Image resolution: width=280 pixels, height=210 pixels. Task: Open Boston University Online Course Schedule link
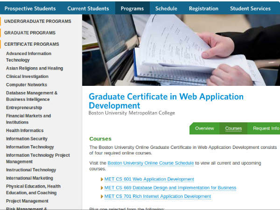tap(151, 163)
